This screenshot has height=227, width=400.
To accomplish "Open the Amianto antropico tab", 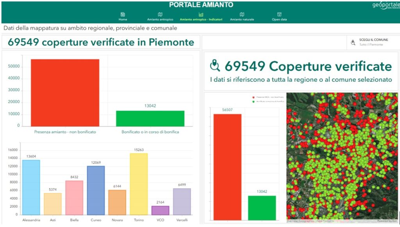I will pos(160,16).
